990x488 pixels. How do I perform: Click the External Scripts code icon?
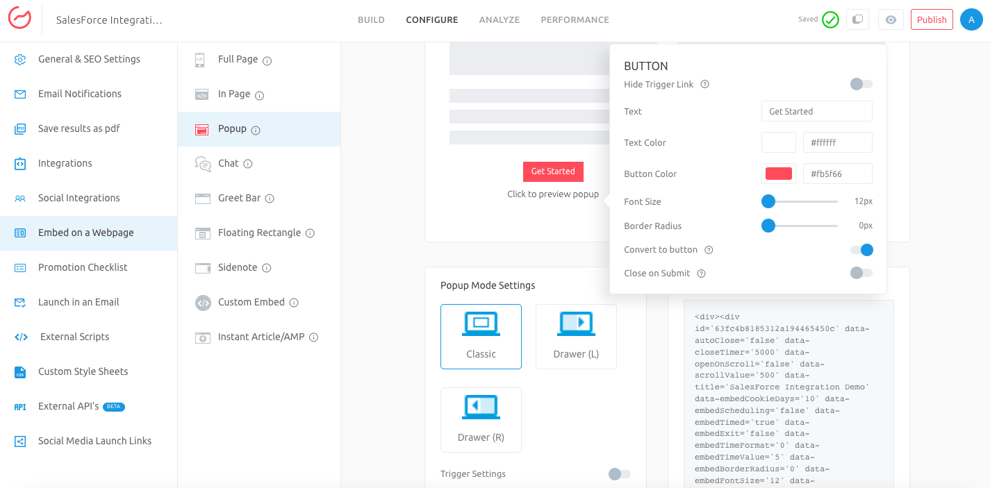[21, 337]
